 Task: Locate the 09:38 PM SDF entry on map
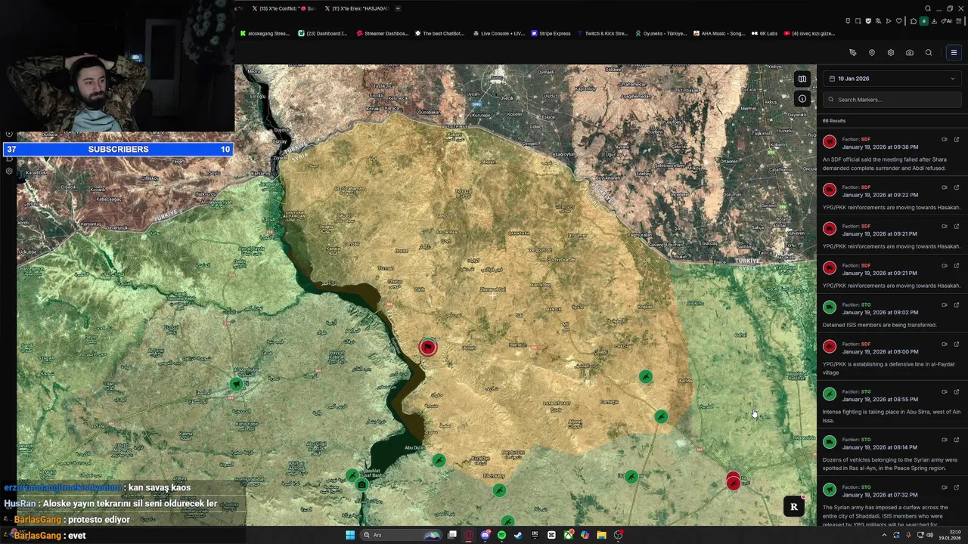coord(945,139)
